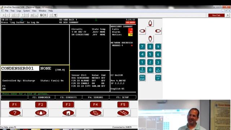Click keypad number 2

pos(150,62)
